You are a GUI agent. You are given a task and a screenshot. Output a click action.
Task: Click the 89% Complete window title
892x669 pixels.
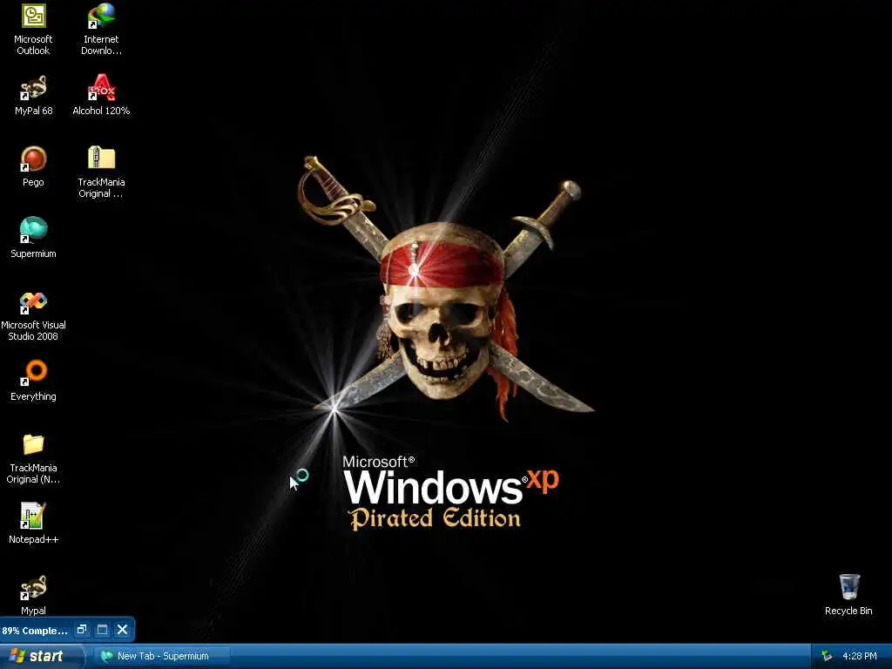pos(35,631)
